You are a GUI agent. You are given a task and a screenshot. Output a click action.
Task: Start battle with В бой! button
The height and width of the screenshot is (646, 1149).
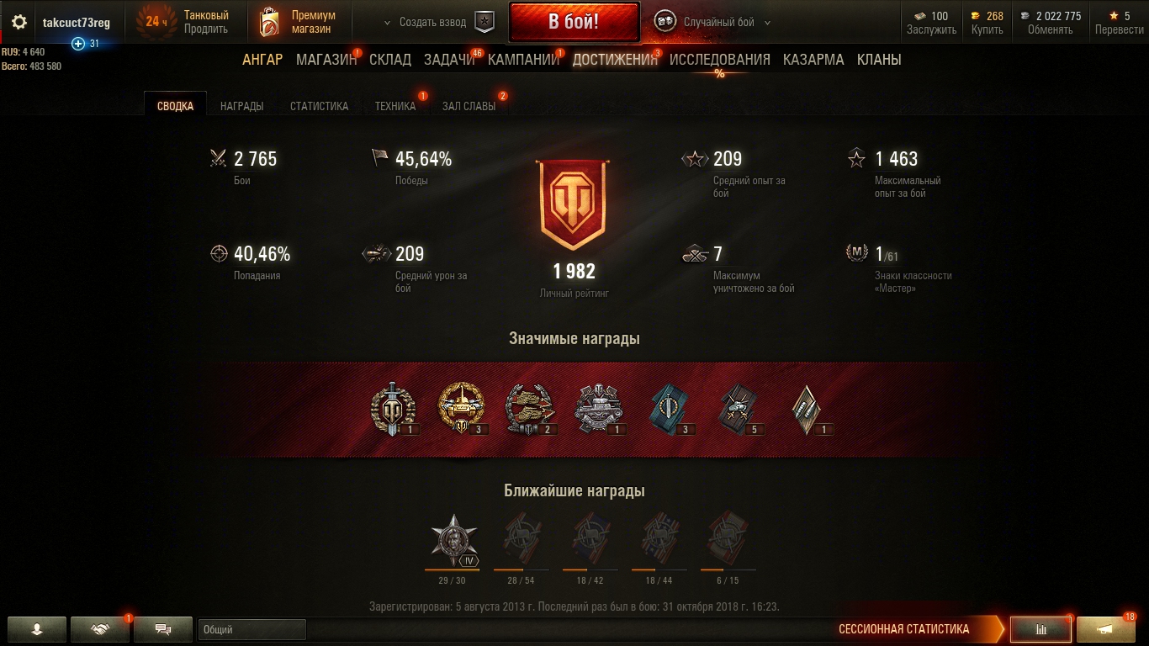[x=574, y=22]
